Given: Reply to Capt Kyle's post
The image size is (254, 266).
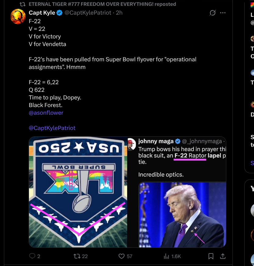Looking at the screenshot, I should (x=33, y=256).
